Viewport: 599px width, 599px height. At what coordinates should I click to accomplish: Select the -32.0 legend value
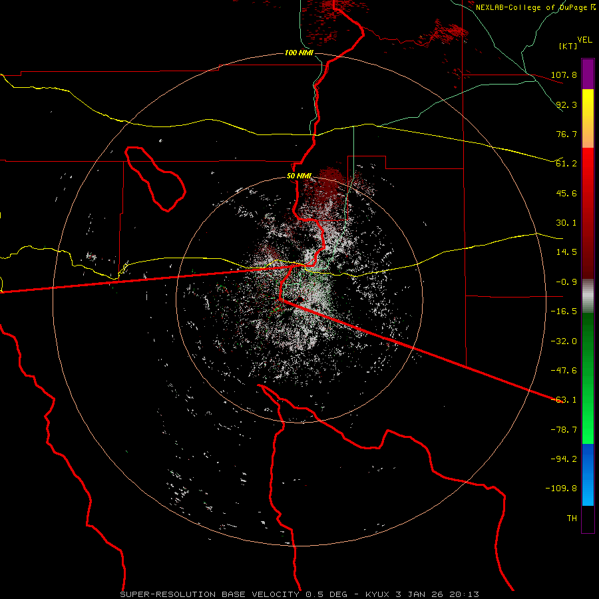(x=564, y=341)
